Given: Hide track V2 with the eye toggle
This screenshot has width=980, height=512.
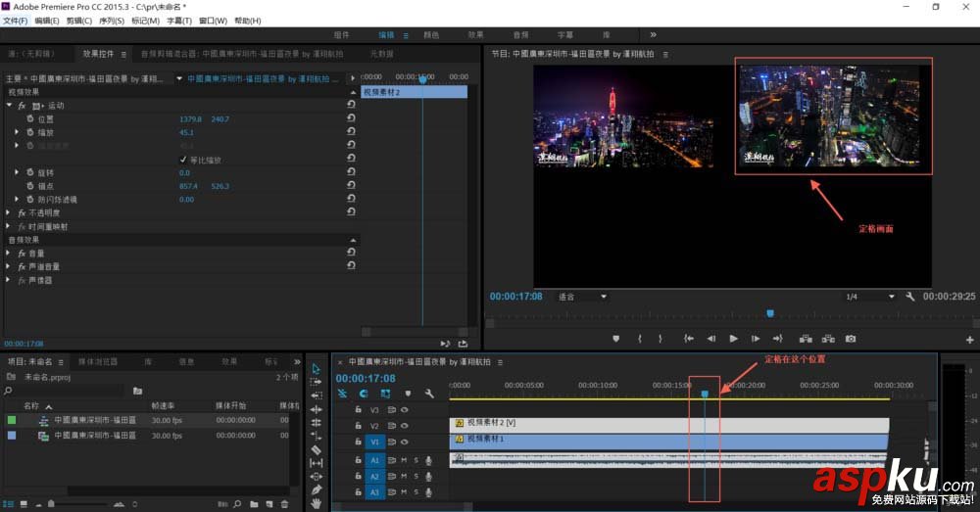Looking at the screenshot, I should (x=404, y=426).
